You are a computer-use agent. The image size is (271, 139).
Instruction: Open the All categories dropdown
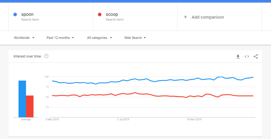click(100, 38)
